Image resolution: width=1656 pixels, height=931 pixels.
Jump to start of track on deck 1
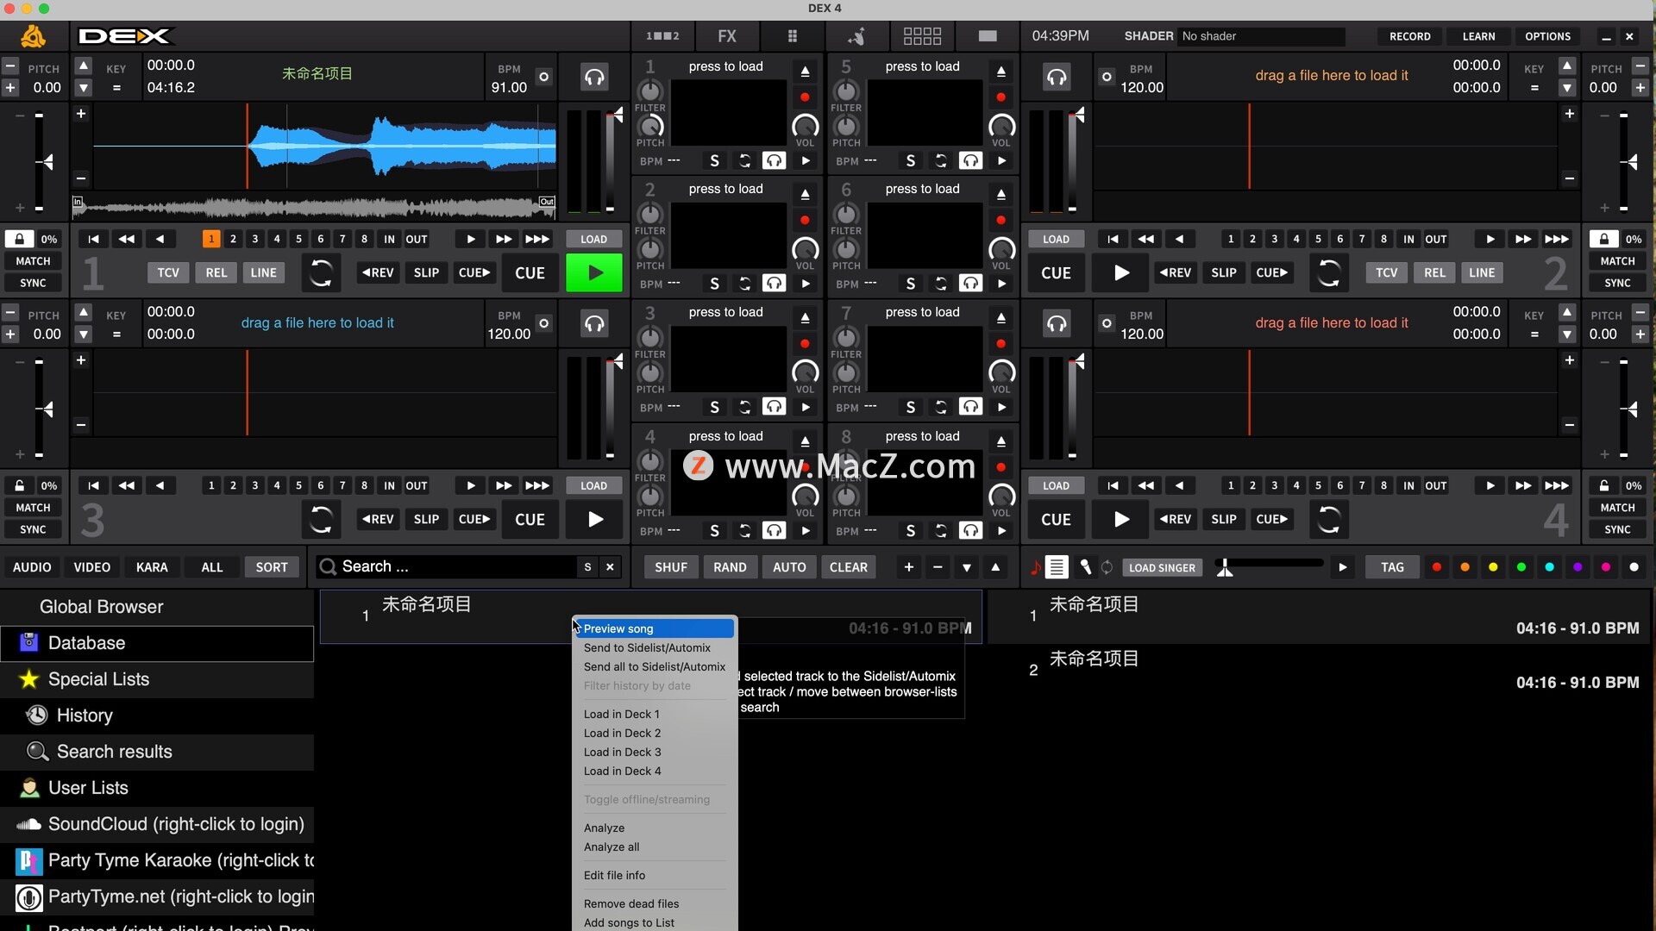pyautogui.click(x=94, y=239)
